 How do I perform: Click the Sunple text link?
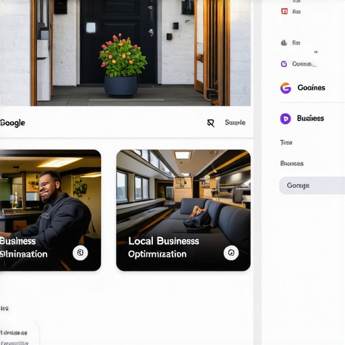[235, 123]
